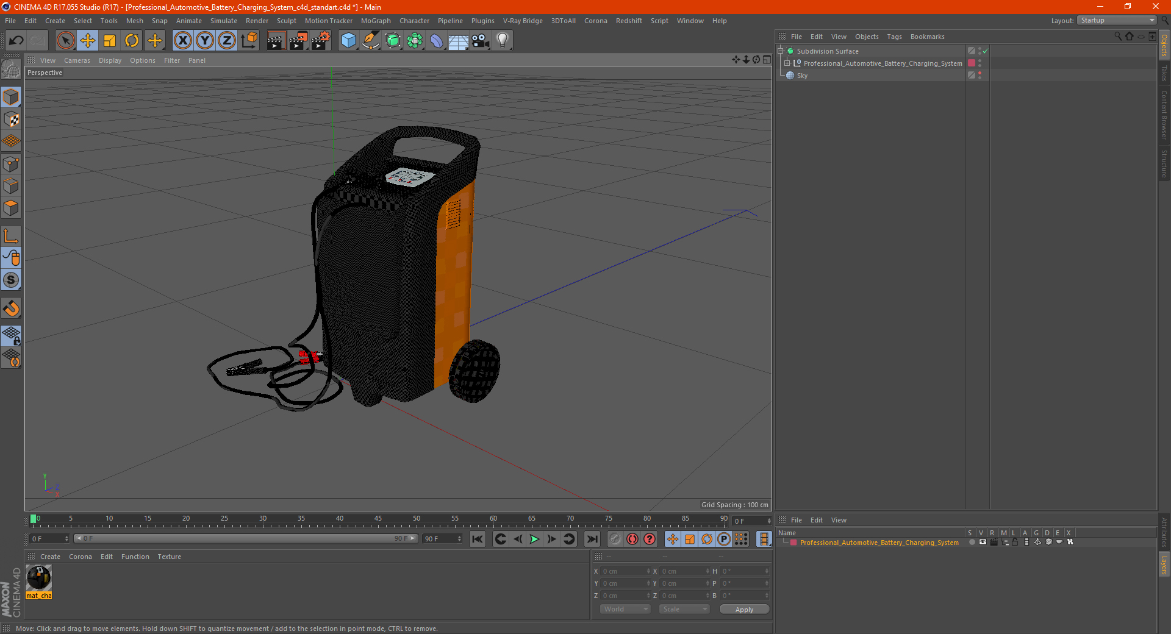This screenshot has width=1171, height=634.
Task: Activate the Rotate tool in top toolbar
Action: pos(132,41)
